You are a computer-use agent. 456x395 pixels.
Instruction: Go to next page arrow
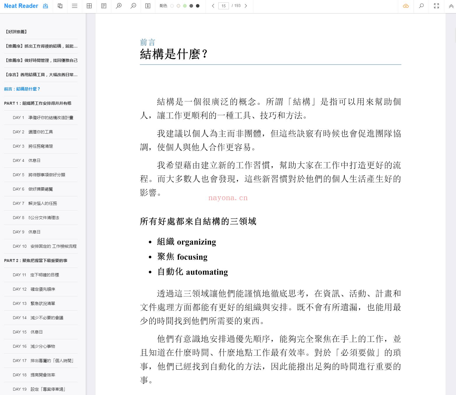246,6
